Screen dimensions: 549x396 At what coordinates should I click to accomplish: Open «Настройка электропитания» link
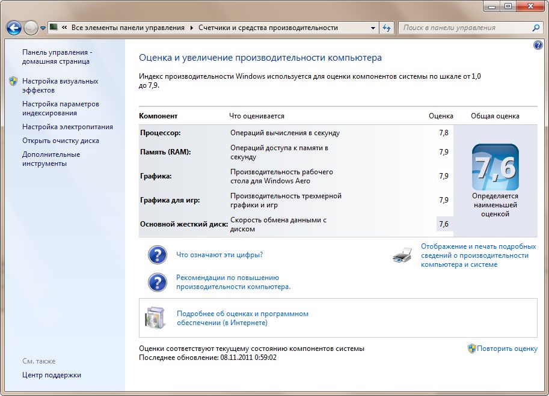[x=67, y=127]
